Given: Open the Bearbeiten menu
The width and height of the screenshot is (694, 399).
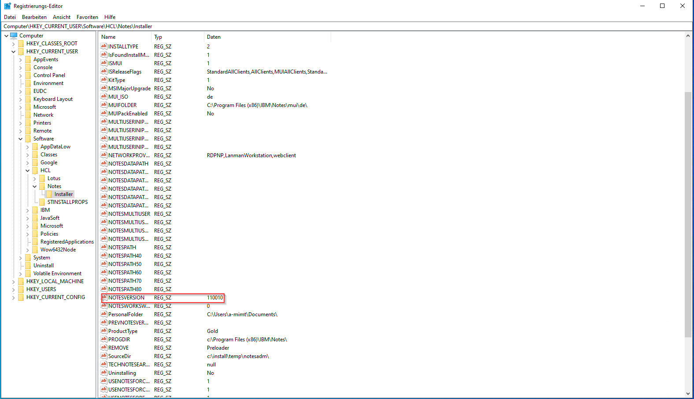Looking at the screenshot, I should [x=34, y=17].
